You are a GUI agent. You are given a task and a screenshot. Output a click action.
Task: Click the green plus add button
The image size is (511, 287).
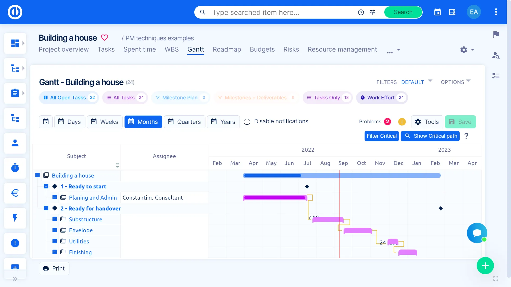click(485, 266)
